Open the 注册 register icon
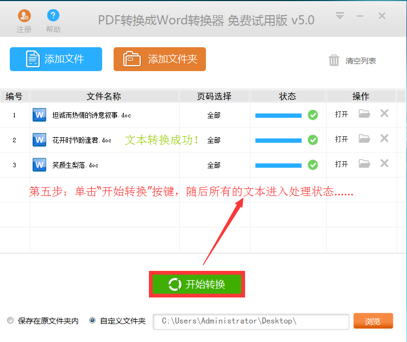This screenshot has height=342, width=407. coord(24,21)
